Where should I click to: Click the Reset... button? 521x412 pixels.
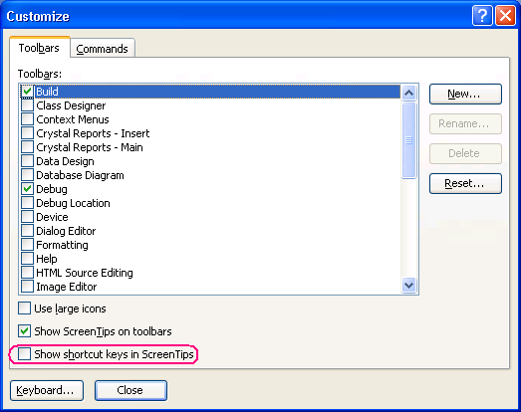[465, 183]
